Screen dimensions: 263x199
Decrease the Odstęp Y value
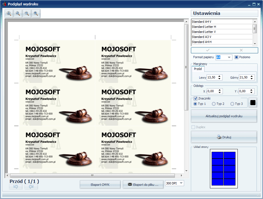251,92
